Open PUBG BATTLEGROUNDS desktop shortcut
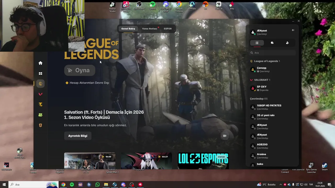This screenshot has height=188, width=335. tap(20, 154)
